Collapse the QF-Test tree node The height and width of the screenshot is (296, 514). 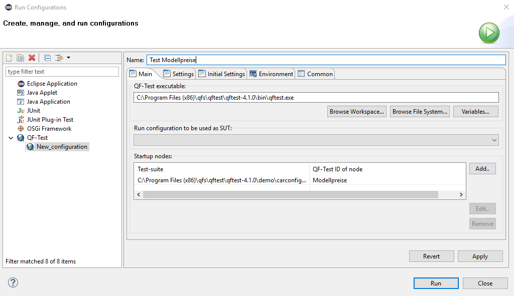11,138
